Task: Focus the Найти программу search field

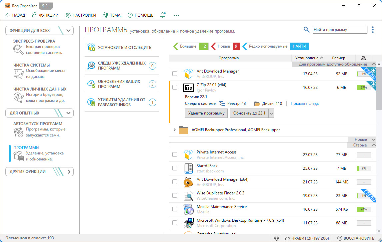Action: point(340,30)
